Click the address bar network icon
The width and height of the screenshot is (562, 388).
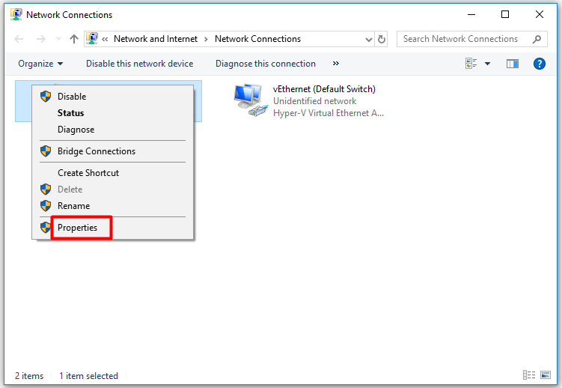point(92,38)
